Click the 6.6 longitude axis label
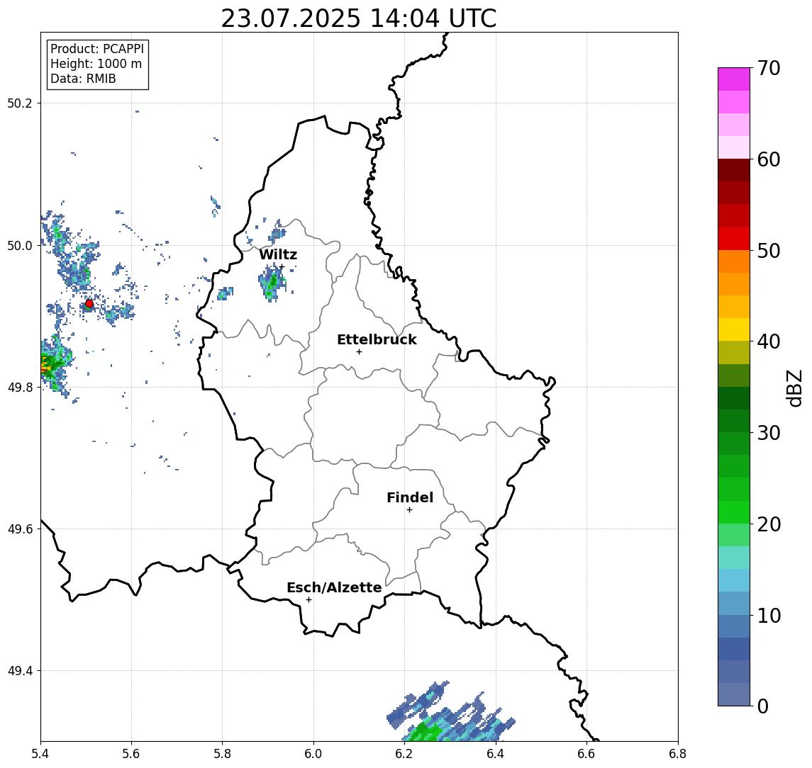Image resolution: width=812 pixels, height=768 pixels. (586, 754)
